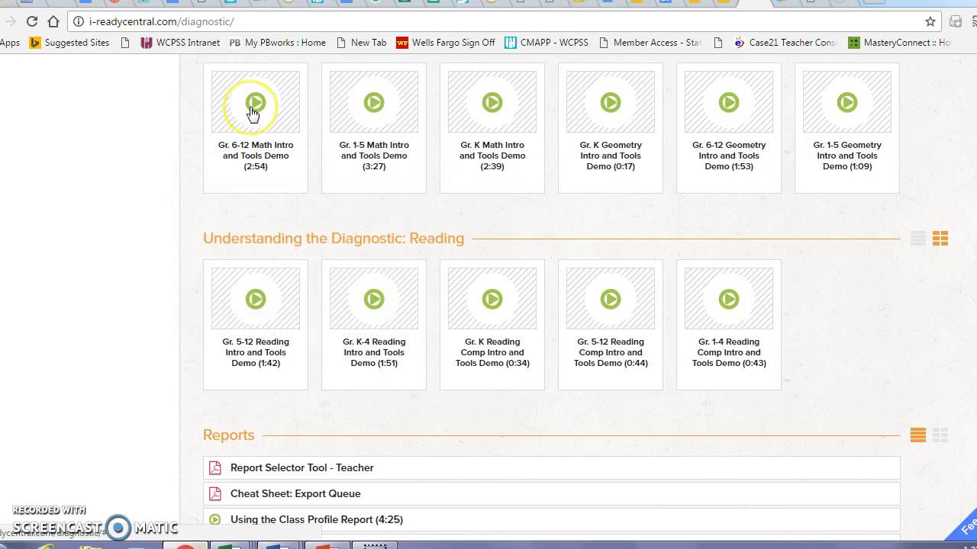Play the Gr. K Geometry Intro video

click(x=611, y=102)
